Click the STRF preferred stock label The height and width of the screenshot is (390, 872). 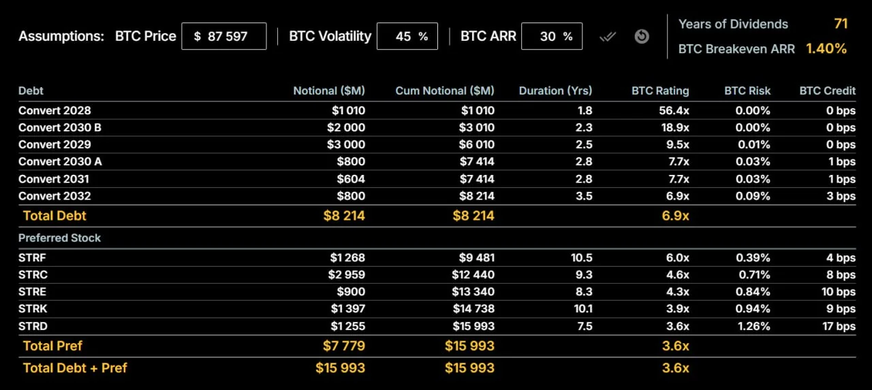33,258
